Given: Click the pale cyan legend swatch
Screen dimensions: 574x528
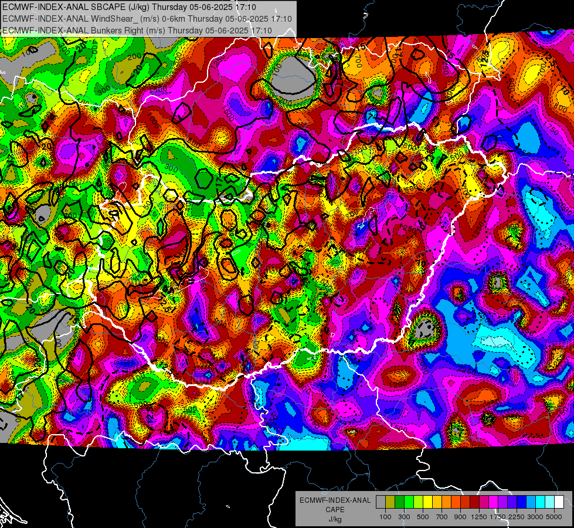Looking at the screenshot, I should (550, 502).
